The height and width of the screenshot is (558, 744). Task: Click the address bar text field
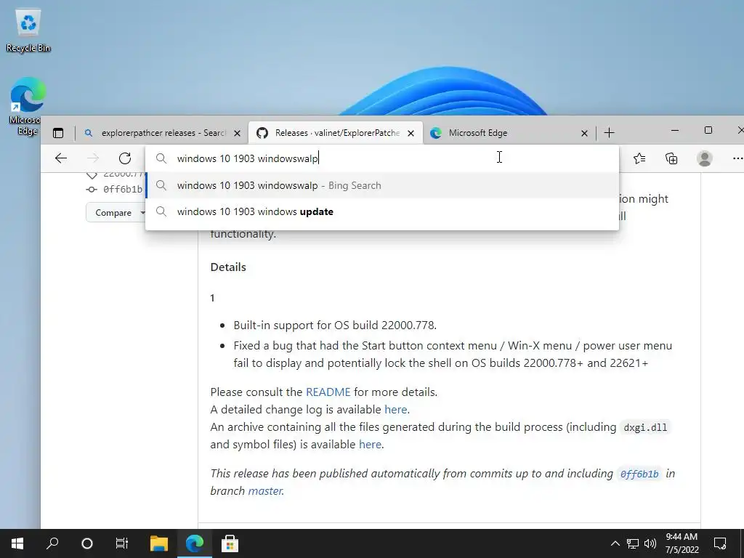pos(382,158)
